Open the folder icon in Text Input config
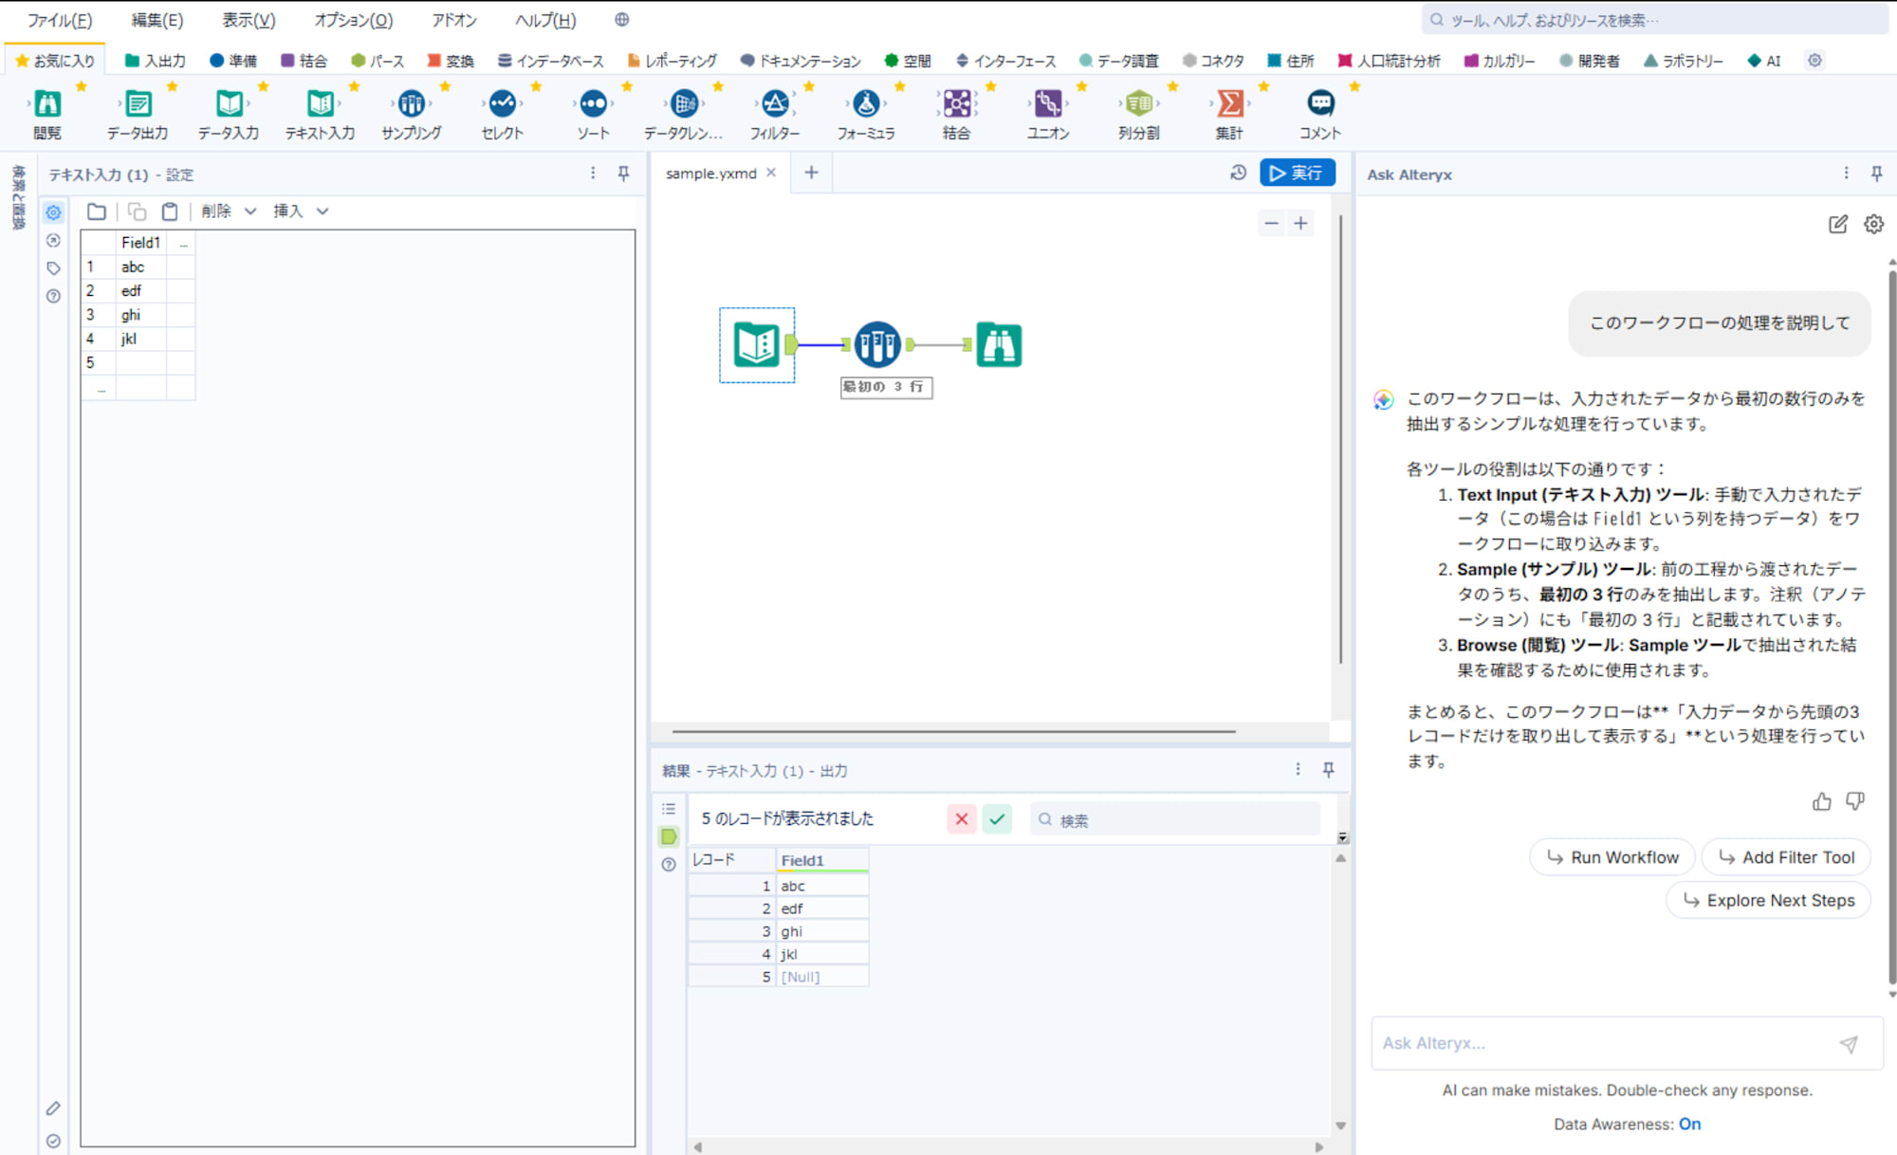 pyautogui.click(x=96, y=211)
